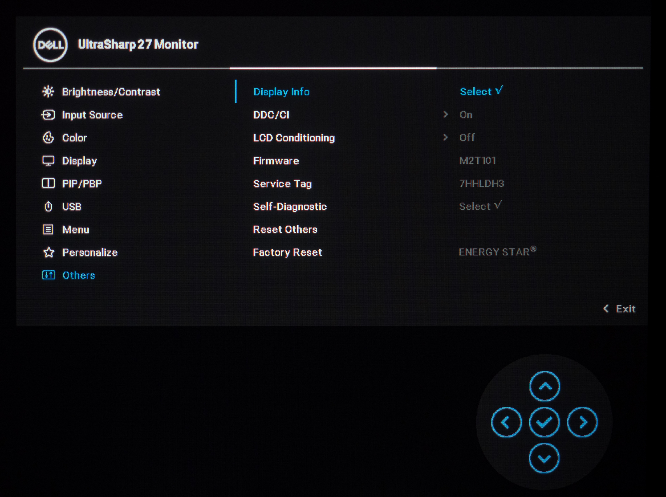
Task: Click the Color palette icon
Action: point(48,137)
